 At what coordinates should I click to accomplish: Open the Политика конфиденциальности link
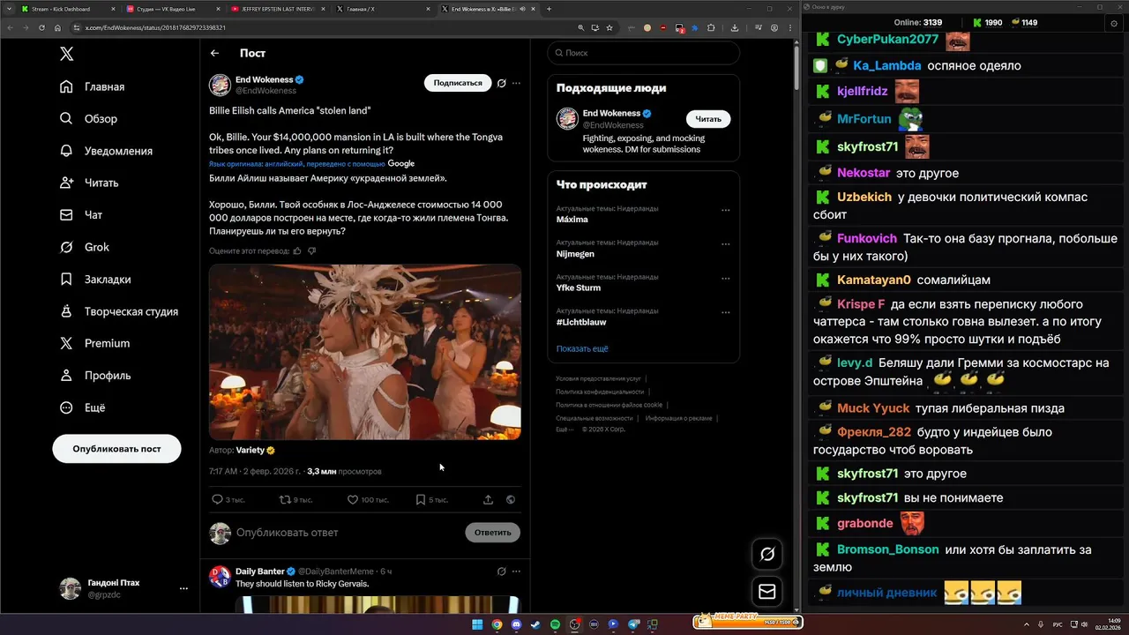click(x=600, y=392)
